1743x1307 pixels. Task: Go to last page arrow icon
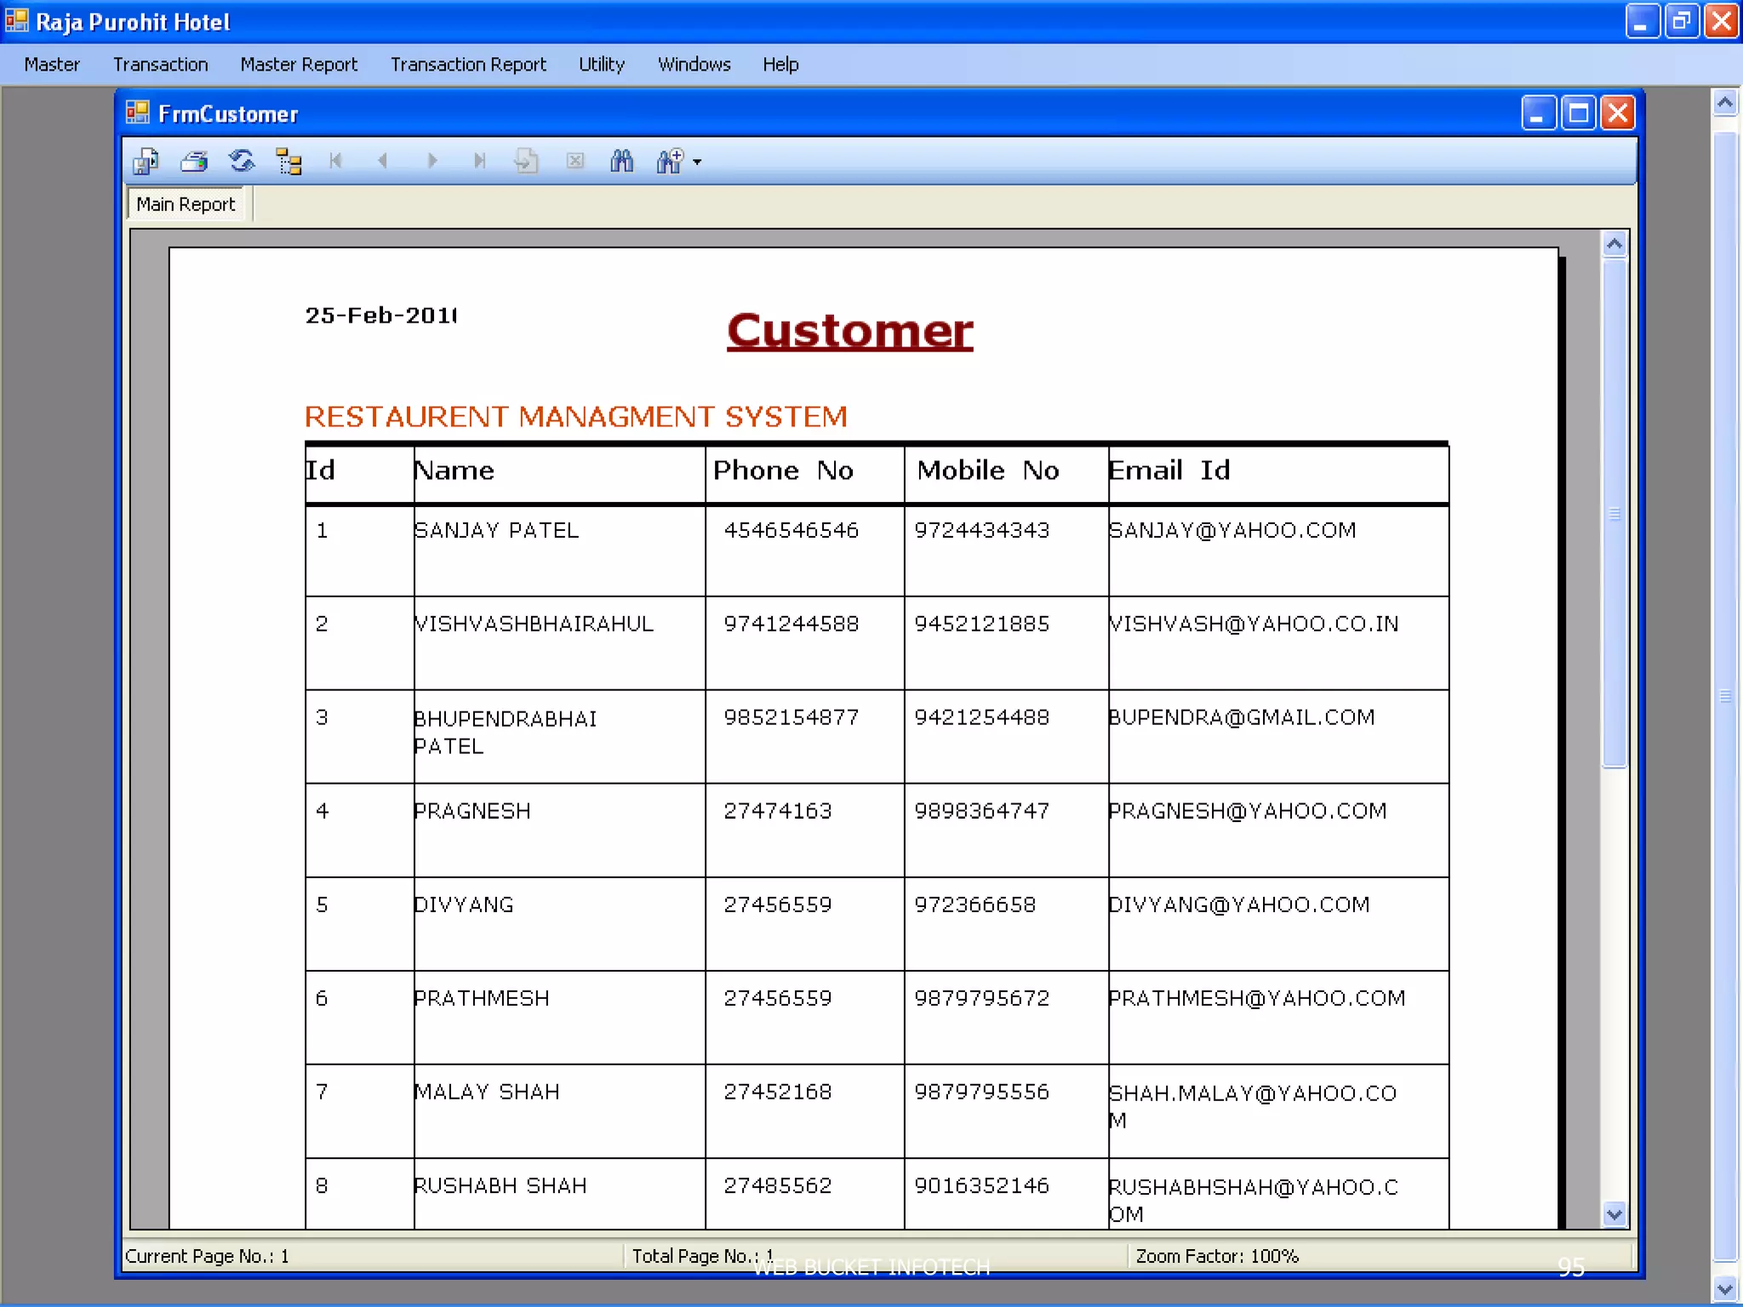point(479,161)
